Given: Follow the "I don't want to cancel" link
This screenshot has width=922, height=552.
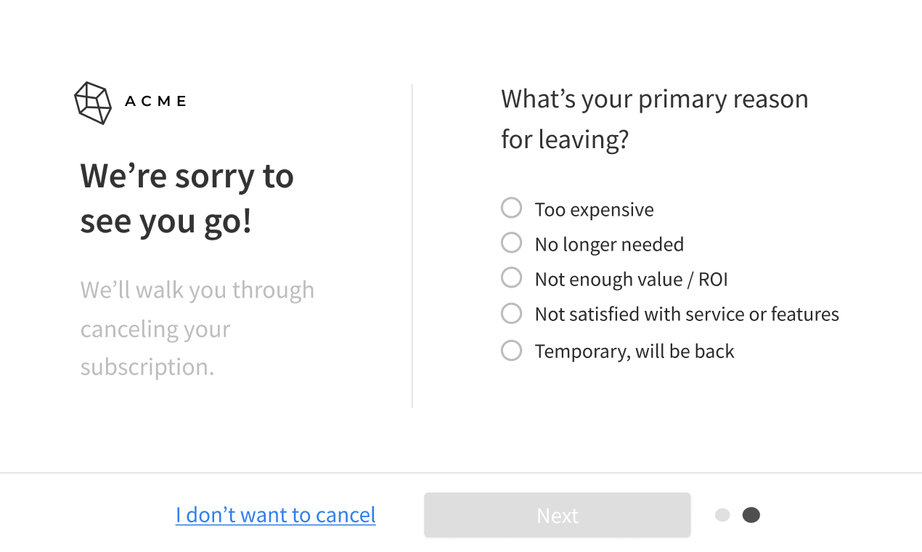Looking at the screenshot, I should click(x=276, y=515).
